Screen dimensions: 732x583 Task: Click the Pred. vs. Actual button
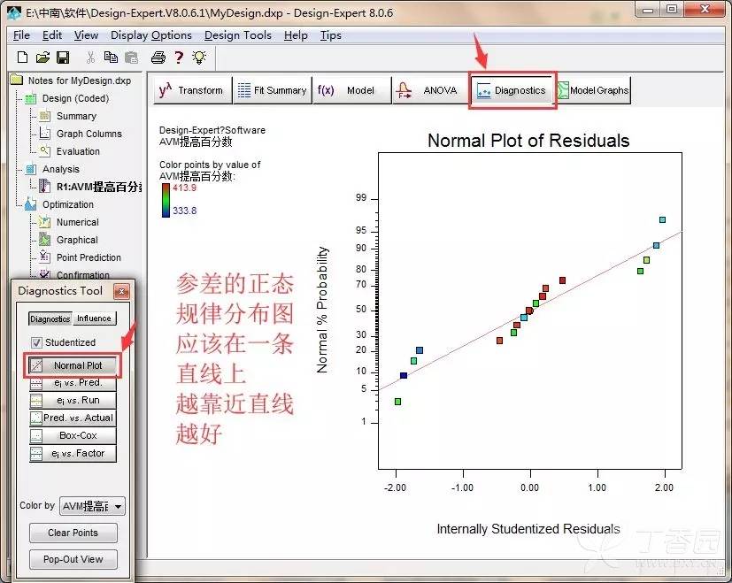coord(73,418)
